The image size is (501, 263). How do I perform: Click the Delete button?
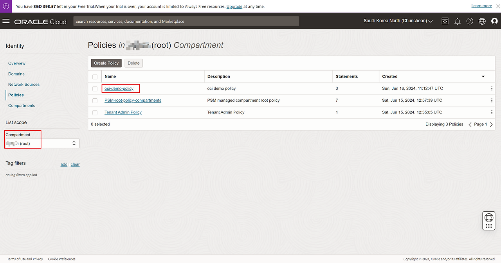tap(133, 63)
